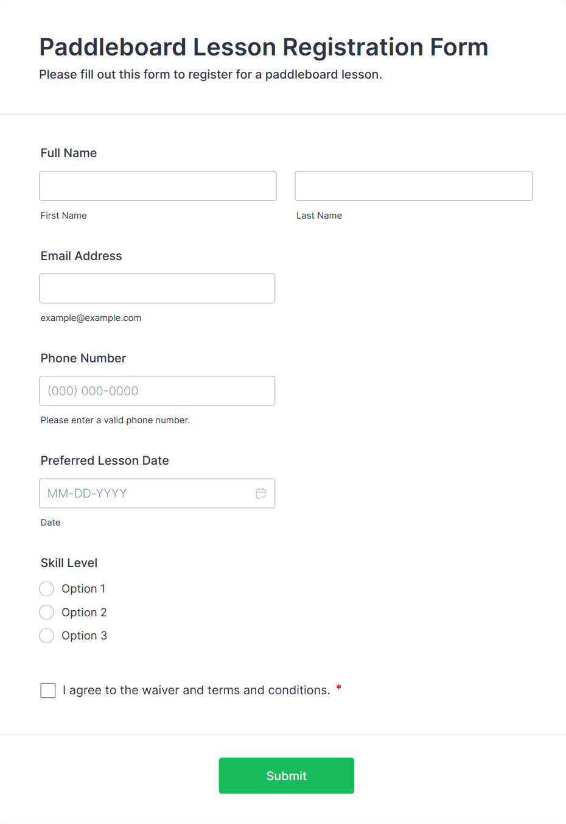566x824 pixels.
Task: Click the phone number input field
Action: tap(157, 391)
